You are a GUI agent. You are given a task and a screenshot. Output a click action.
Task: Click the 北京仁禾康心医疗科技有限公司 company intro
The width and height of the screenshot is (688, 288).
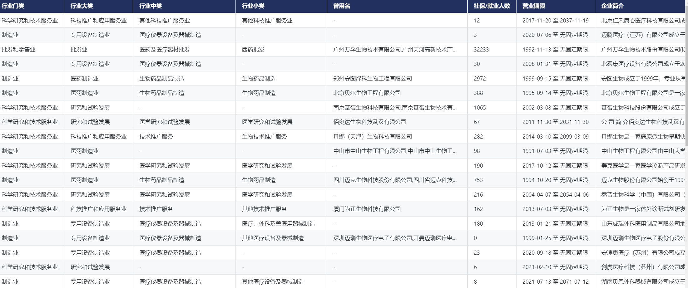click(x=643, y=20)
